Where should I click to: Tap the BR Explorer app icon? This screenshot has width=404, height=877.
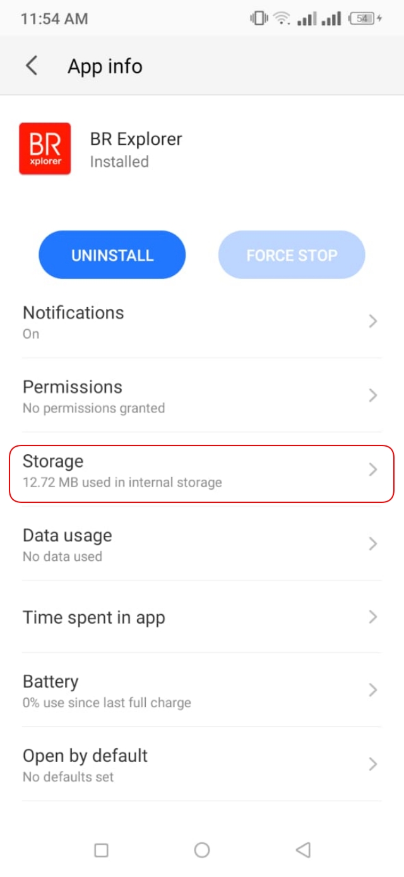[x=45, y=148]
